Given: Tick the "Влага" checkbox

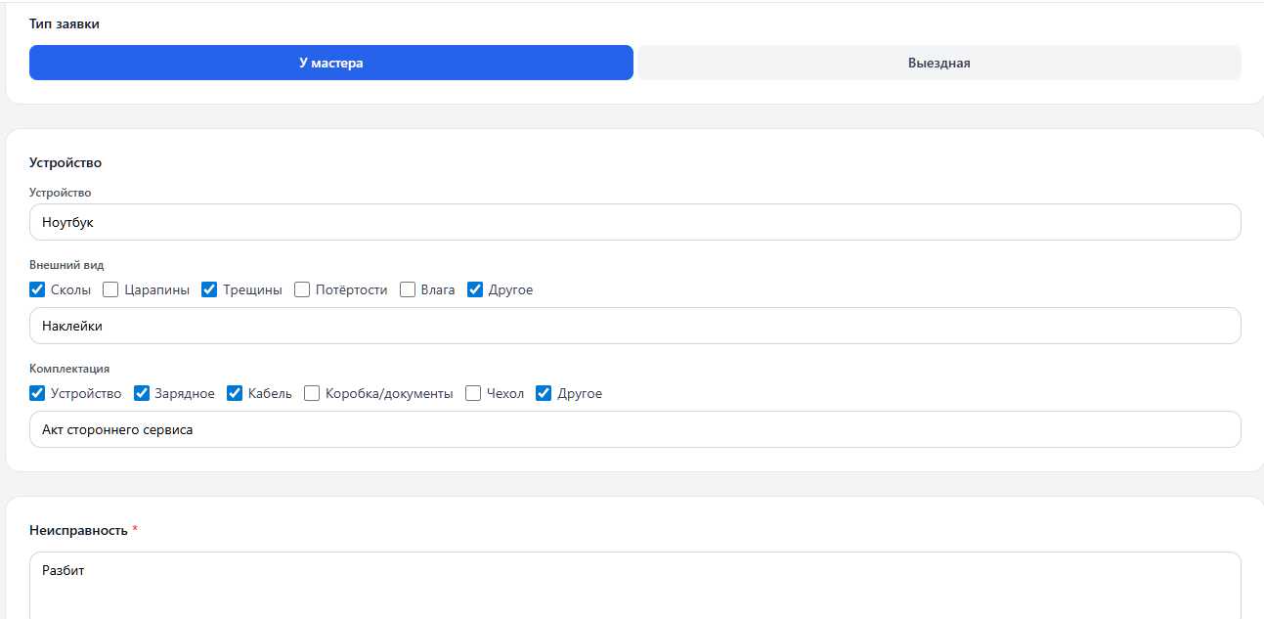Looking at the screenshot, I should pyautogui.click(x=408, y=289).
